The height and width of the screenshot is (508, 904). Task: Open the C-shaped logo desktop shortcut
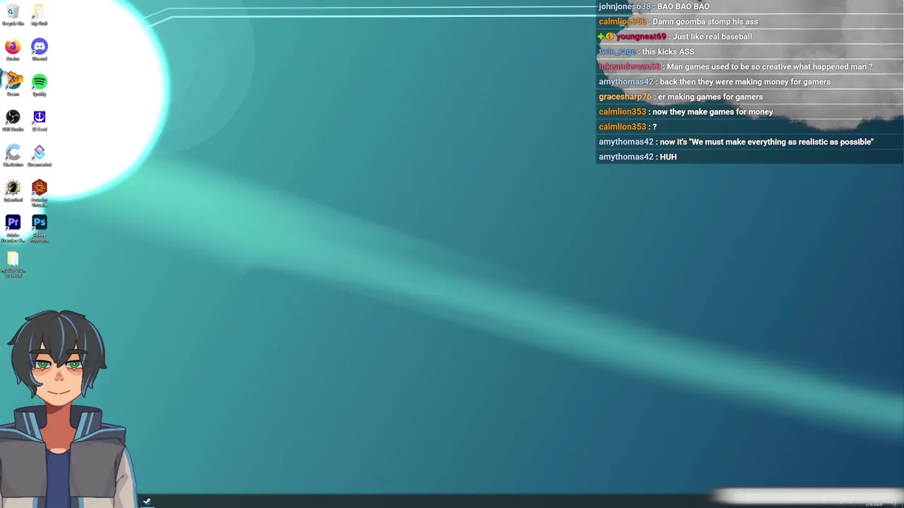[13, 155]
